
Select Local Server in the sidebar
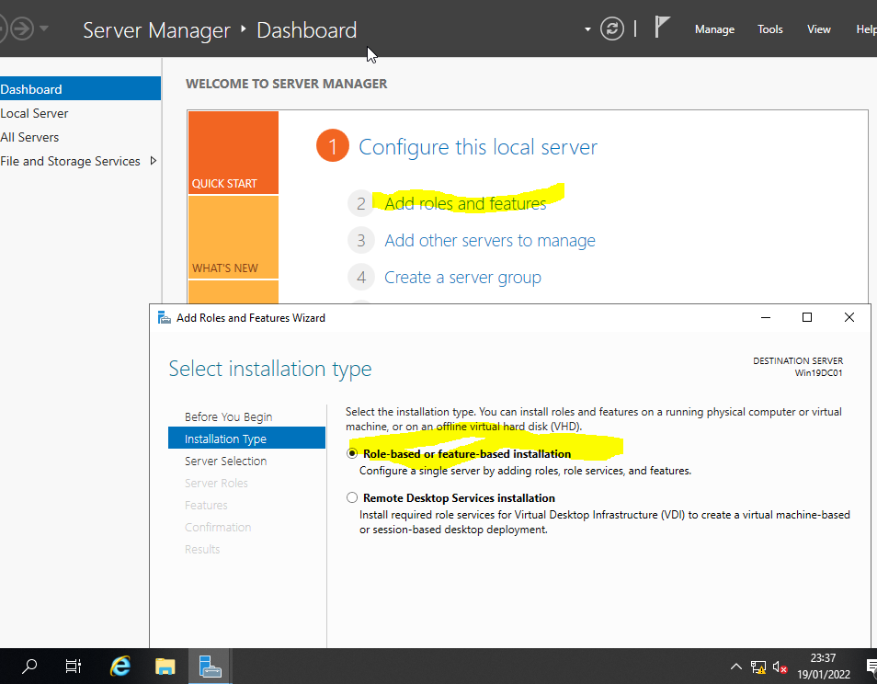click(35, 113)
